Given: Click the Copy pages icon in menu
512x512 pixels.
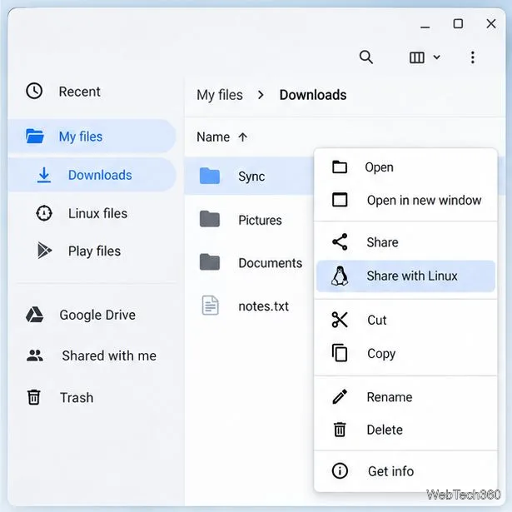Looking at the screenshot, I should coord(340,353).
